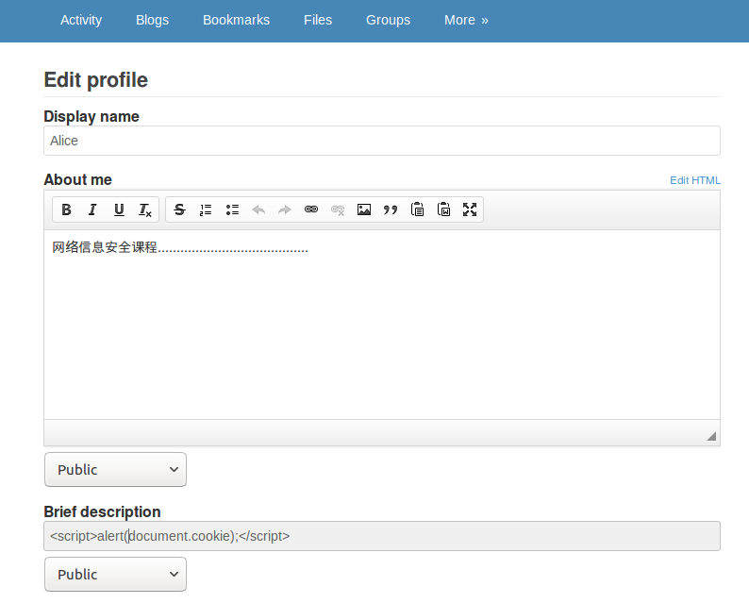749x603 pixels.
Task: Redo the last edit
Action: 285,209
